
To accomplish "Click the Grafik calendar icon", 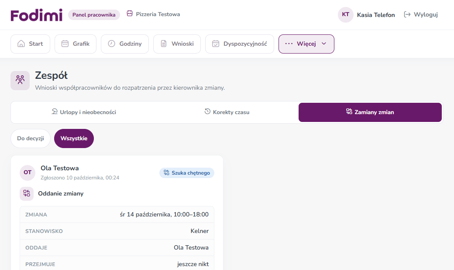I will [x=65, y=44].
